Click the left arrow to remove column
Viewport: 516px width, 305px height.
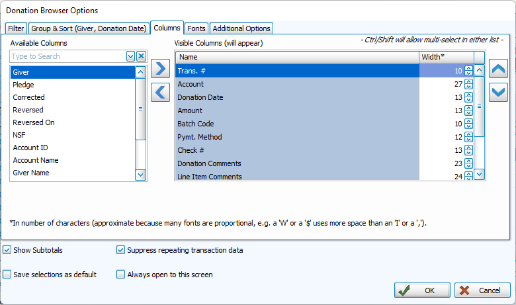click(160, 92)
